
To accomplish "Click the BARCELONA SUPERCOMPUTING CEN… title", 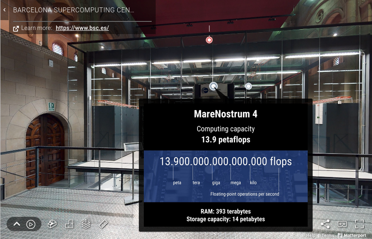I will tap(74, 10).
